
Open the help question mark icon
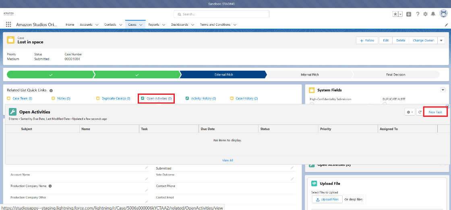tap(418, 14)
